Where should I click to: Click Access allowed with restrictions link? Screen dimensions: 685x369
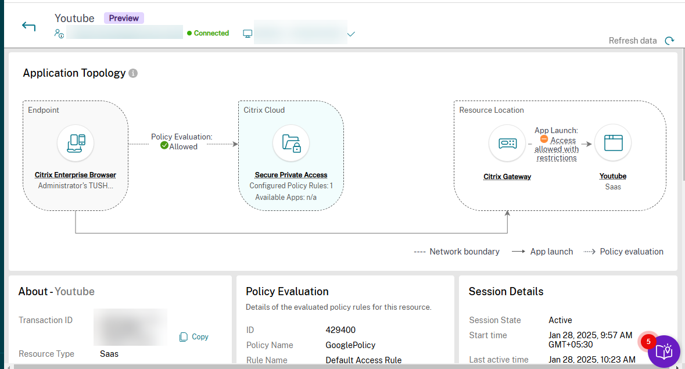pyautogui.click(x=557, y=149)
